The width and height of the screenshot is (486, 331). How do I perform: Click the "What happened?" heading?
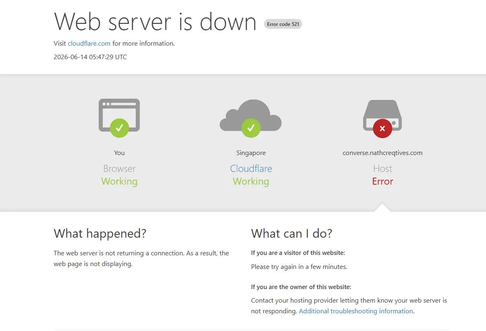(x=100, y=234)
